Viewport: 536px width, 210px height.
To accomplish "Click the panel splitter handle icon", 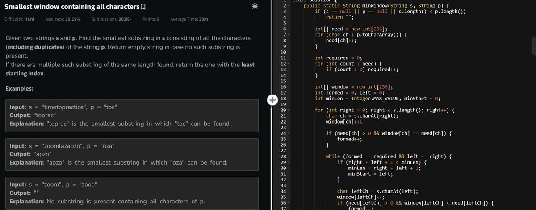I will 272,99.
